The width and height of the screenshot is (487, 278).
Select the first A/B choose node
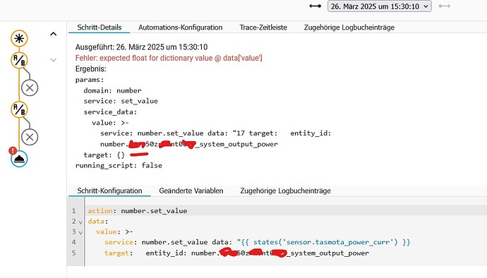pos(19,60)
